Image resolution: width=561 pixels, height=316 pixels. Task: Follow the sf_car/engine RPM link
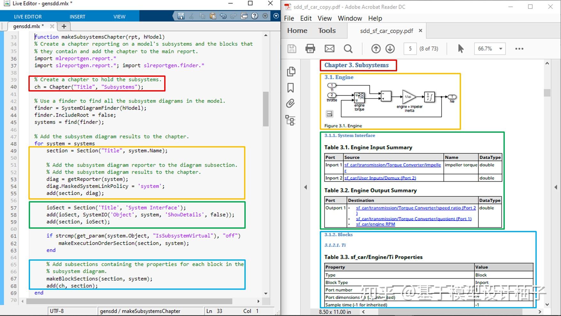[x=375, y=224]
